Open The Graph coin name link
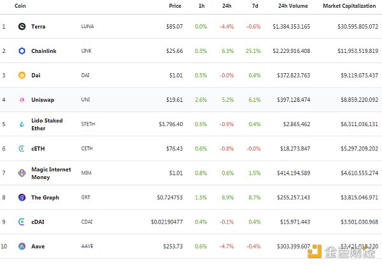The image size is (382, 265). click(x=45, y=197)
